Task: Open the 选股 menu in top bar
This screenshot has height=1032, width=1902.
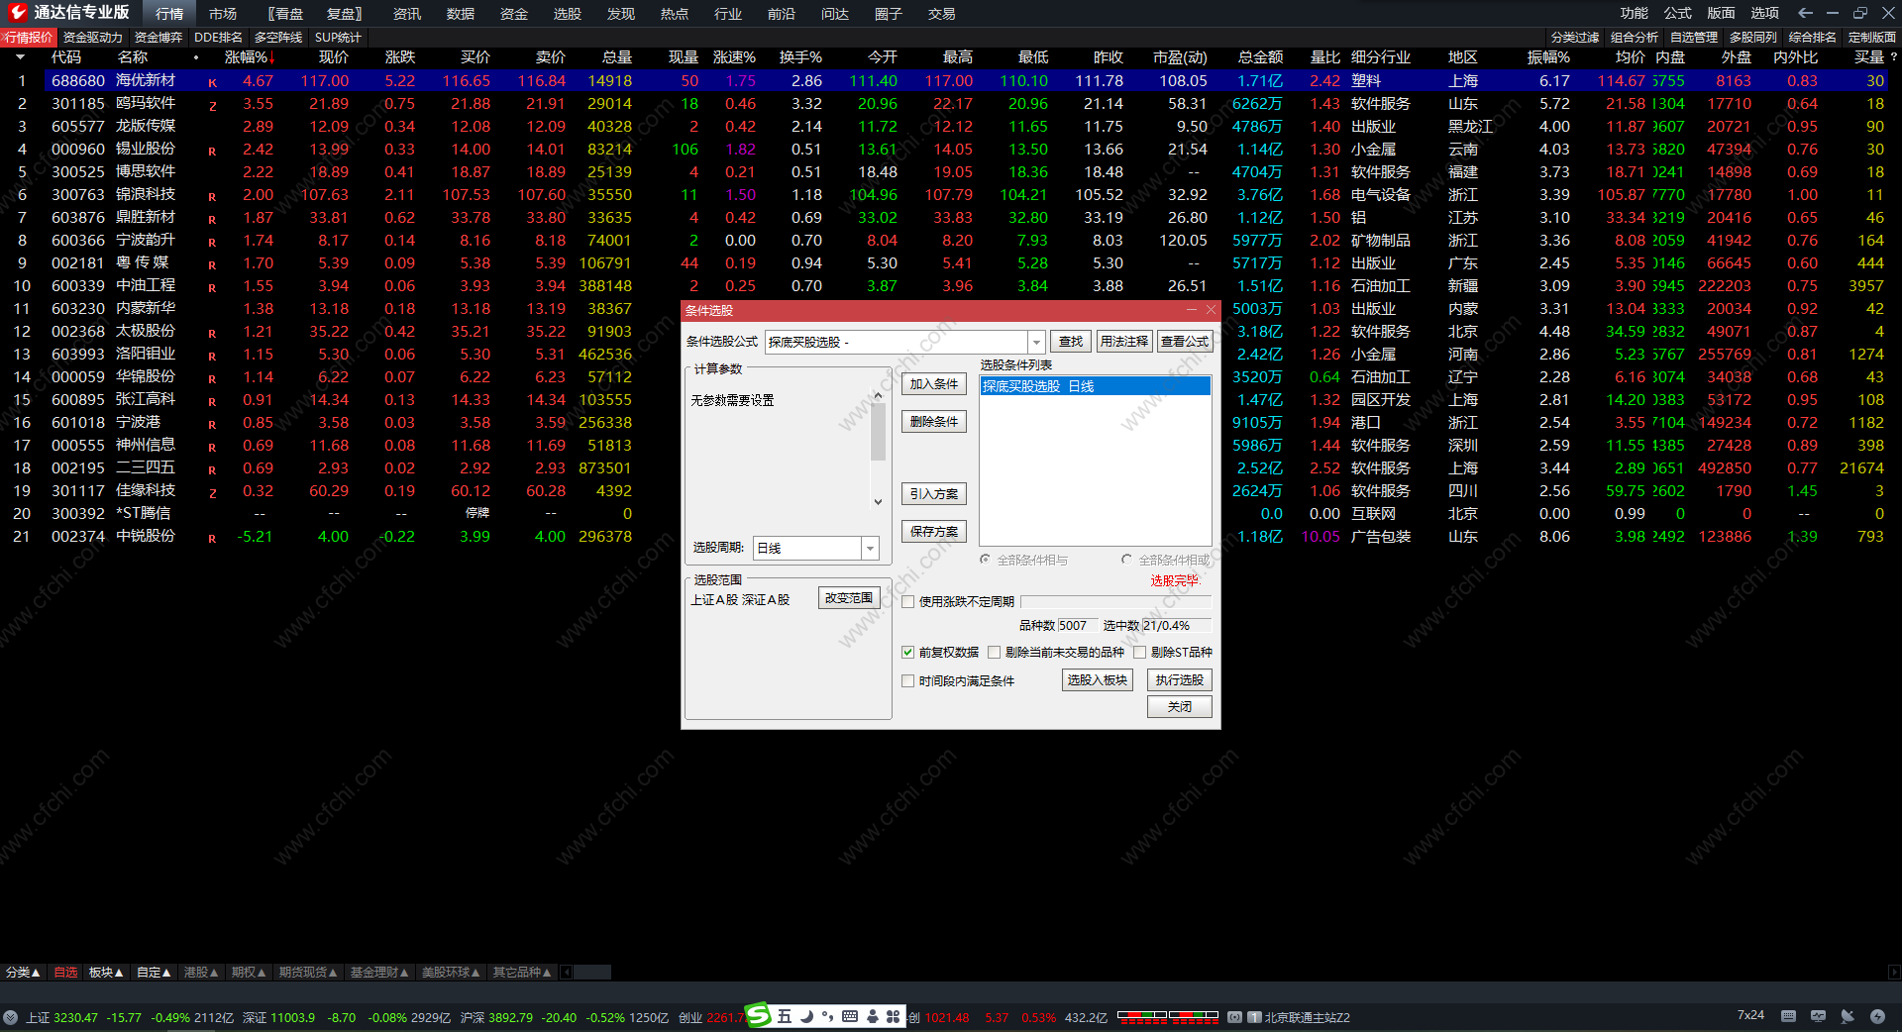Action: click(567, 14)
